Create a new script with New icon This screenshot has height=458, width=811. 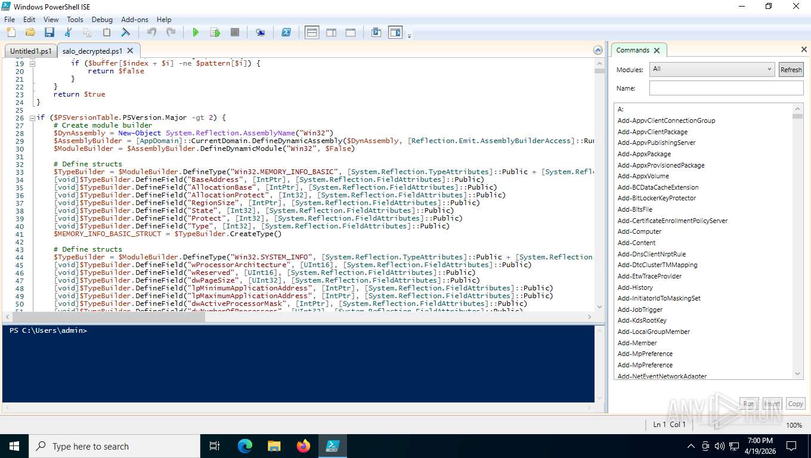click(11, 32)
